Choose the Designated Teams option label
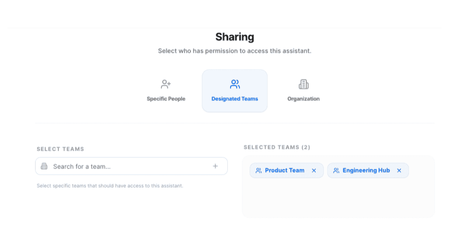This screenshot has height=252, width=449. click(x=235, y=99)
